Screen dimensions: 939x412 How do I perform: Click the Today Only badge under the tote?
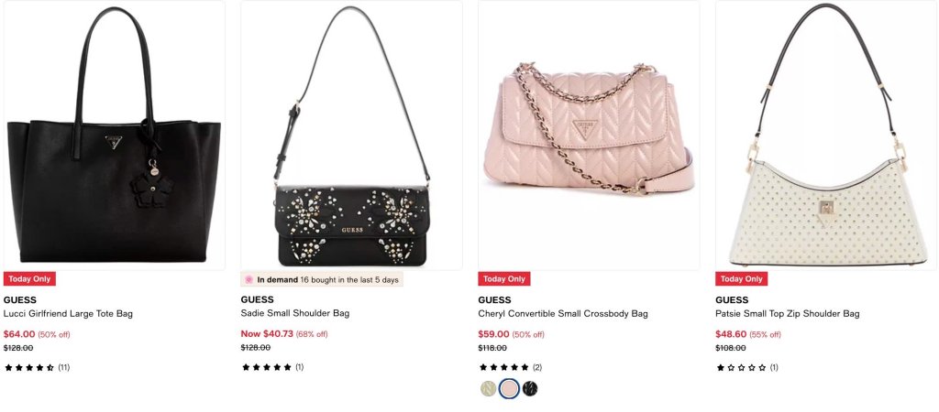29,278
